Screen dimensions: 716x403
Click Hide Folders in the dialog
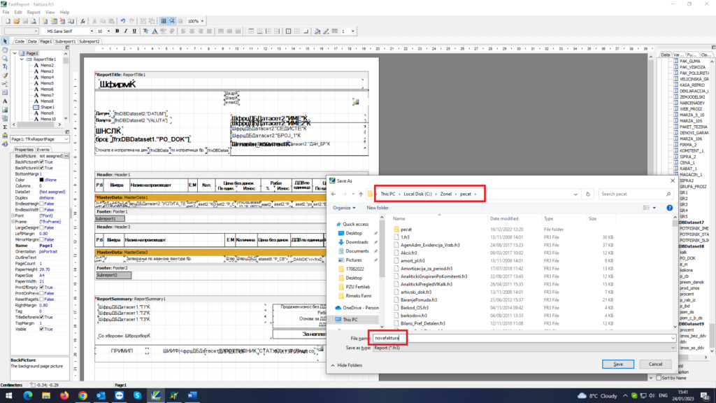[347, 365]
